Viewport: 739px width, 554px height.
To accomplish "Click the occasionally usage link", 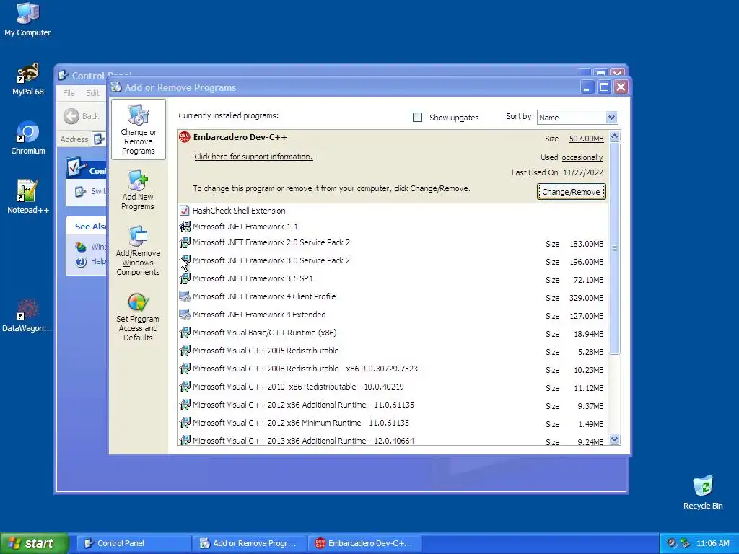I will click(582, 157).
